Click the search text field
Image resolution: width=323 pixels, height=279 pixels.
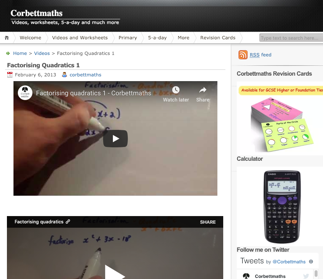(x=291, y=38)
